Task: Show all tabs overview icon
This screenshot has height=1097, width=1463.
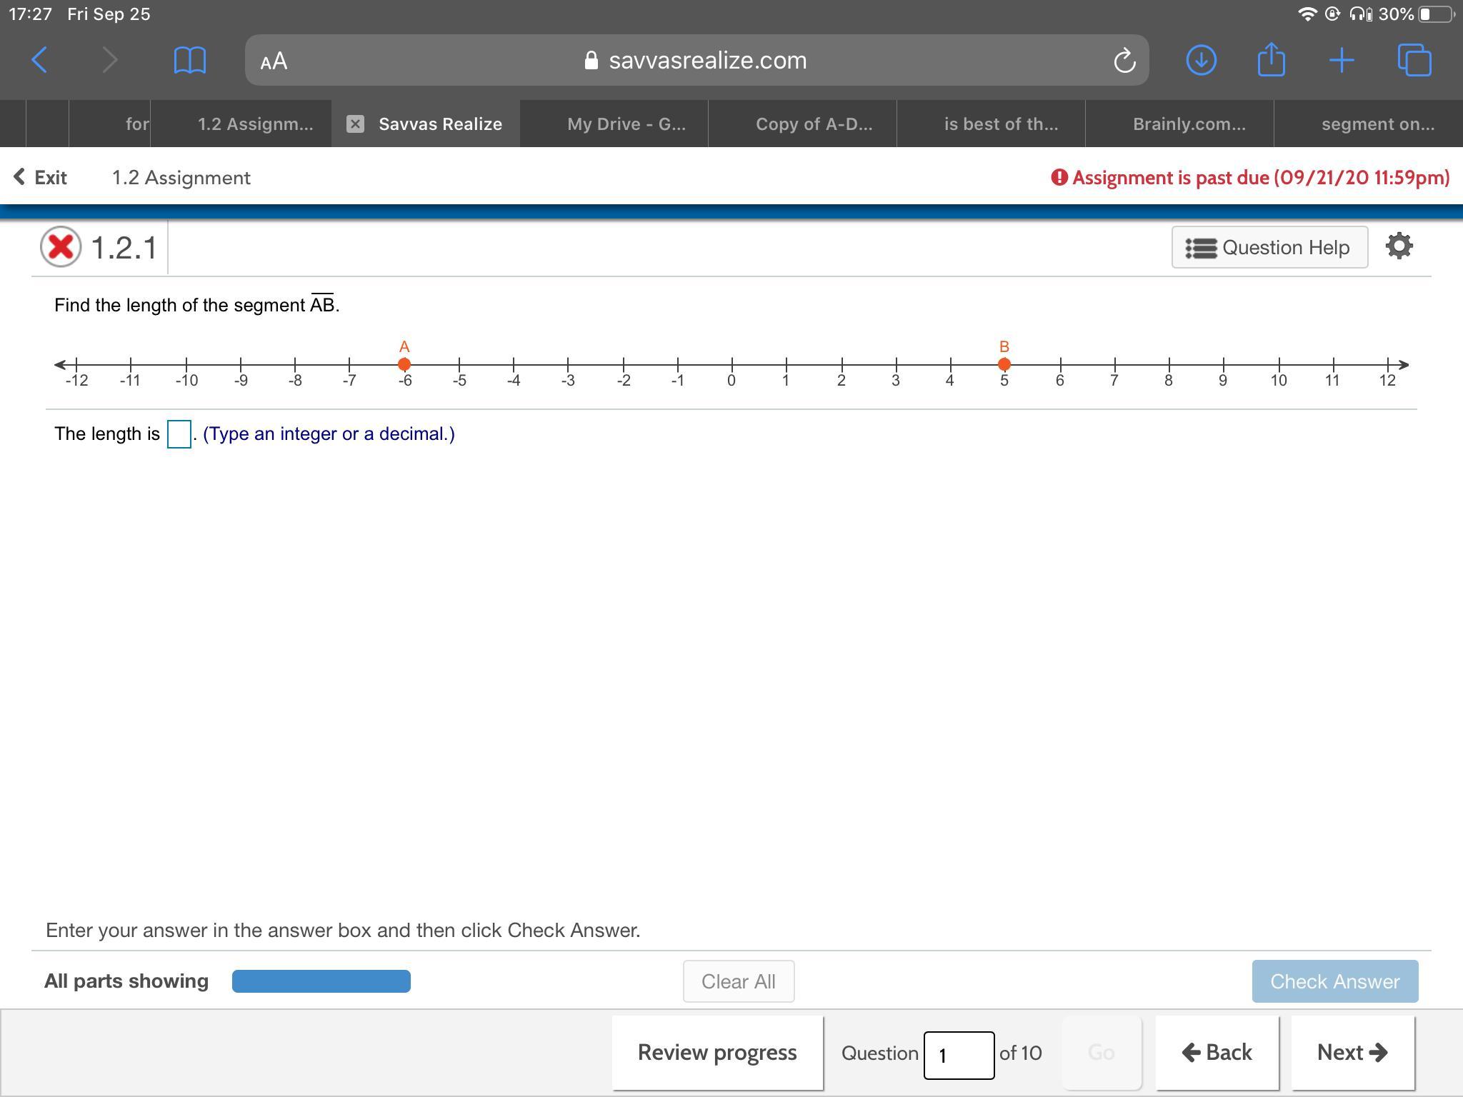Action: coord(1414,60)
